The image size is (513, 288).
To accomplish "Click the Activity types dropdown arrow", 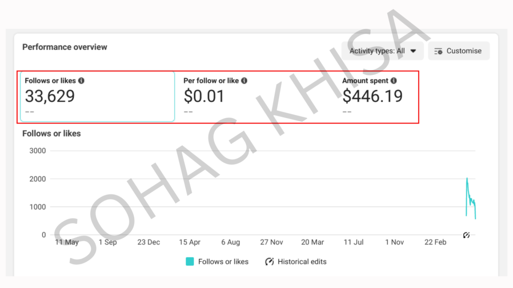I will [x=413, y=51].
